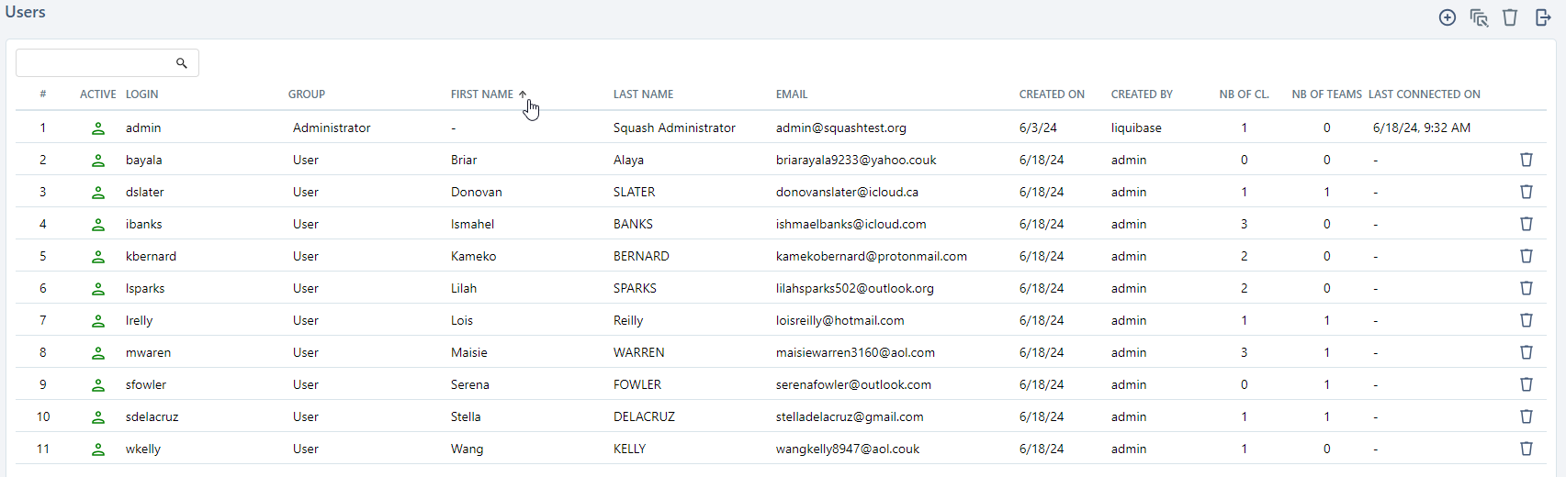Remove user wkelly via trash icon
1566x477 pixels.
[x=1527, y=449]
